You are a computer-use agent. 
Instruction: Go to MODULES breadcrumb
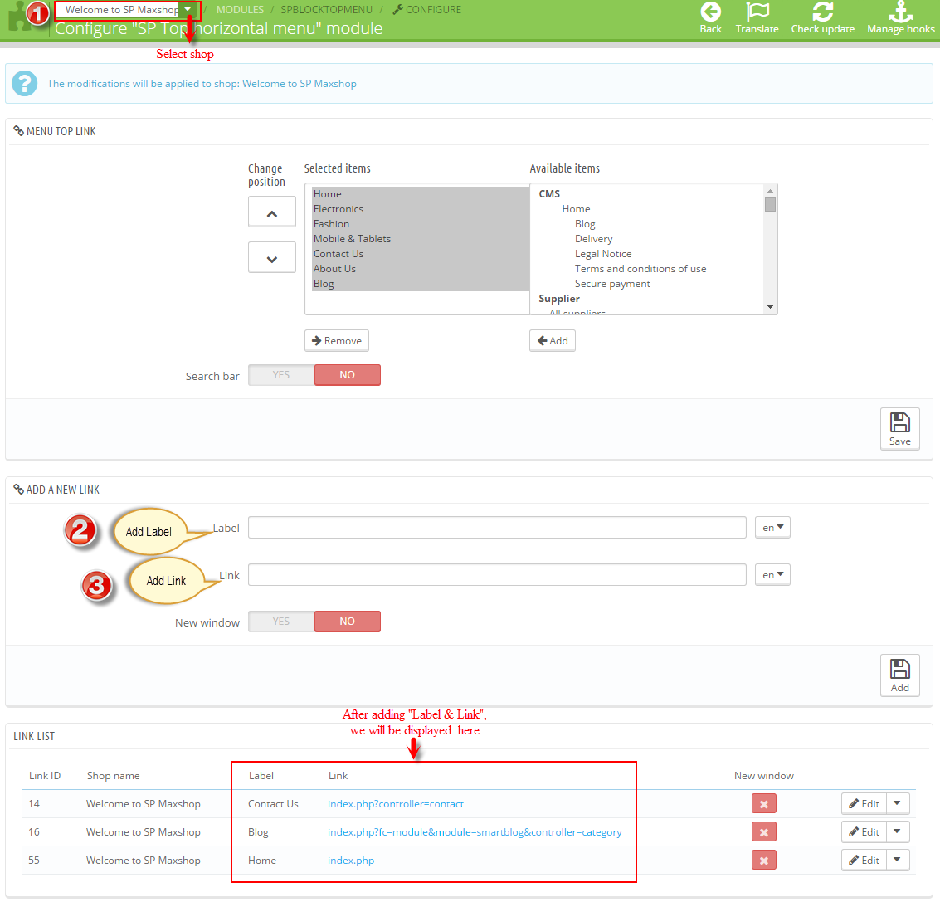pyautogui.click(x=240, y=10)
